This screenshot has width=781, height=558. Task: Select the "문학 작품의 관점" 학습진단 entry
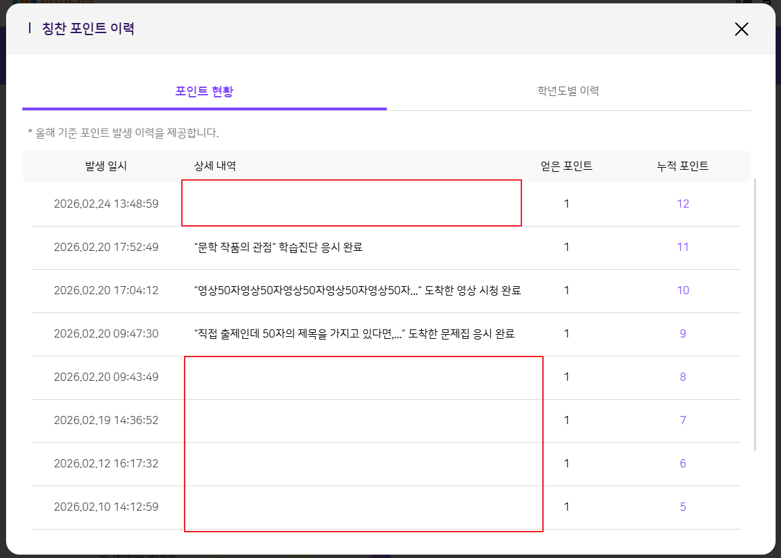pyautogui.click(x=279, y=247)
